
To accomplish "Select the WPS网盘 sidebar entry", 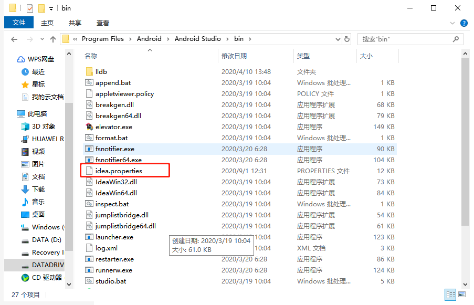I will [42, 59].
